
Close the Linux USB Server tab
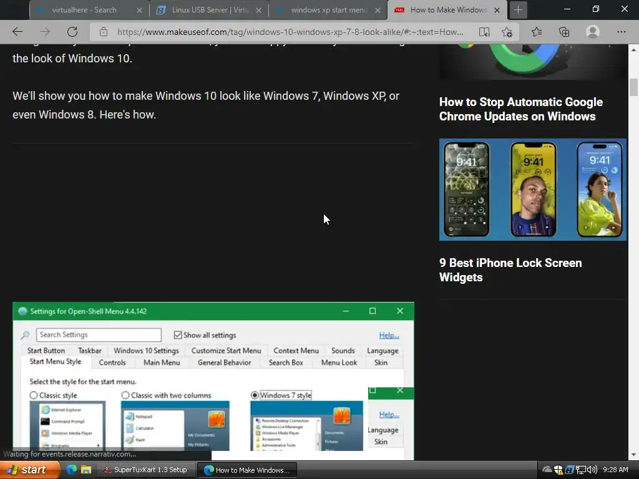[258, 10]
